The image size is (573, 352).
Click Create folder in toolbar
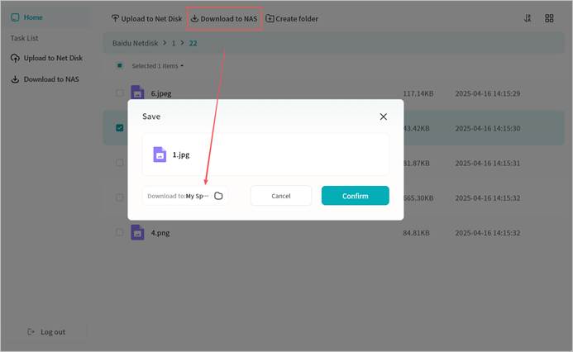[291, 18]
